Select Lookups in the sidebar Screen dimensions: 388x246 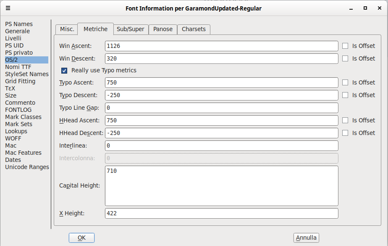click(16, 131)
